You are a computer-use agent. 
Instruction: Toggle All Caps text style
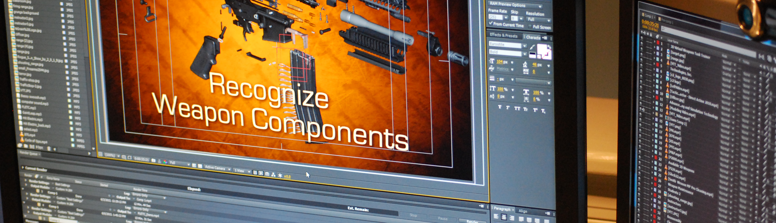point(517,108)
